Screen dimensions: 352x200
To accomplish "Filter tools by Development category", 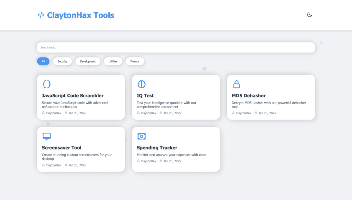I will pyautogui.click(x=88, y=61).
